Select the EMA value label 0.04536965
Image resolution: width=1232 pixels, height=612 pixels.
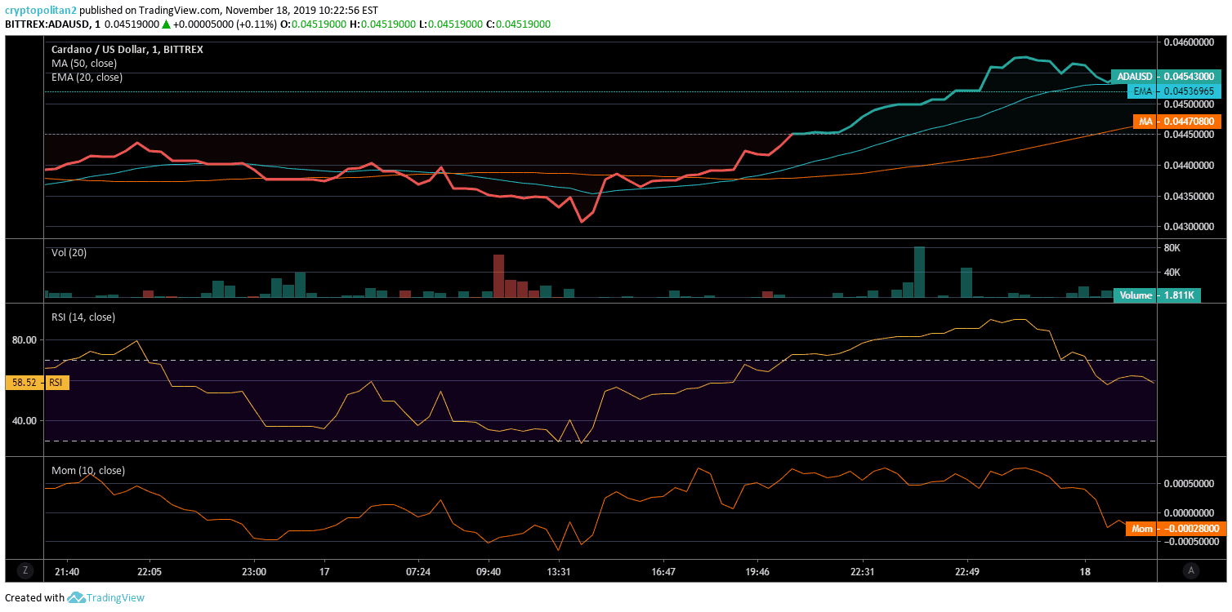(x=1175, y=91)
